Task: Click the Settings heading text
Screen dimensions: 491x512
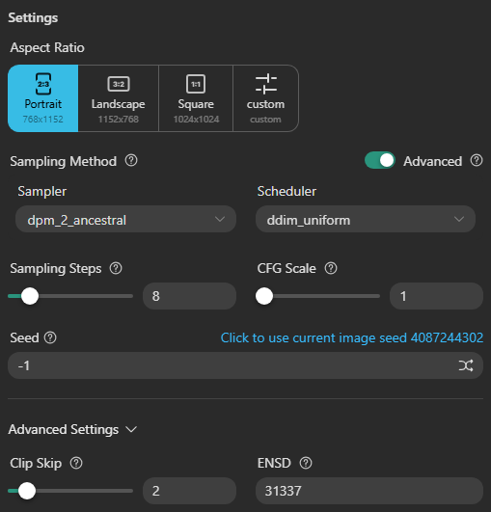Action: pyautogui.click(x=33, y=18)
